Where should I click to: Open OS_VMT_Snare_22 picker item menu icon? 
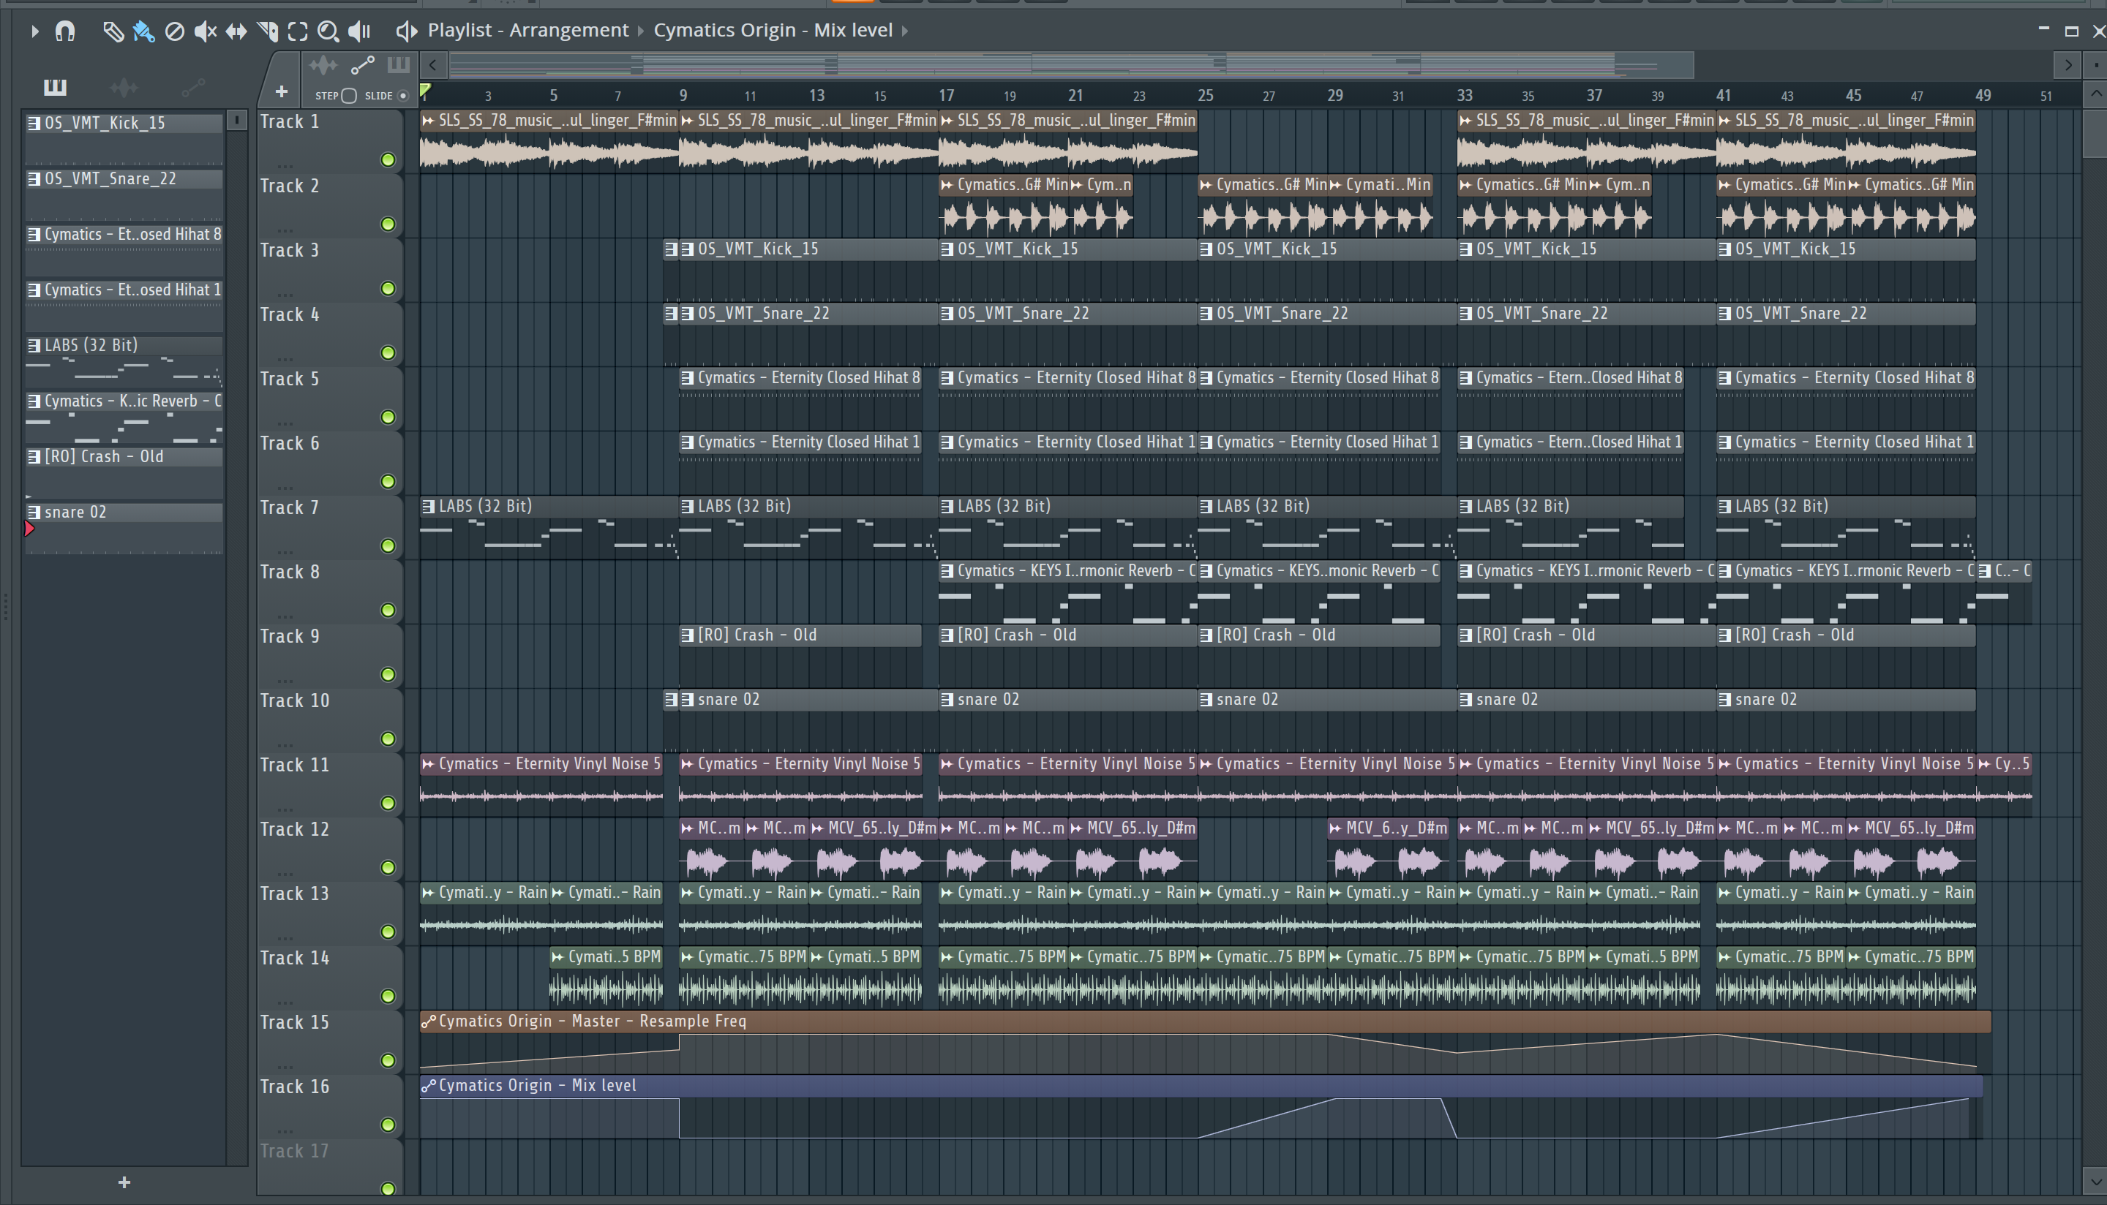34,178
